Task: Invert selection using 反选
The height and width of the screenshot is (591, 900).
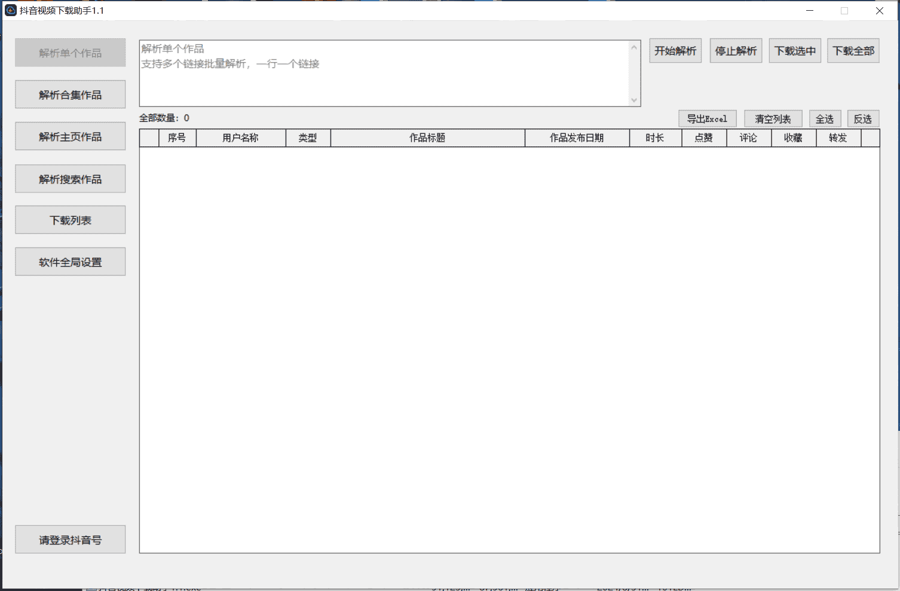Action: [863, 118]
